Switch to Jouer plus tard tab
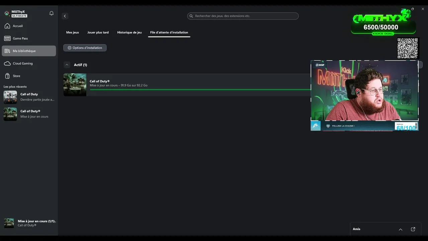Viewport: 428px width, 241px height. coord(98,32)
